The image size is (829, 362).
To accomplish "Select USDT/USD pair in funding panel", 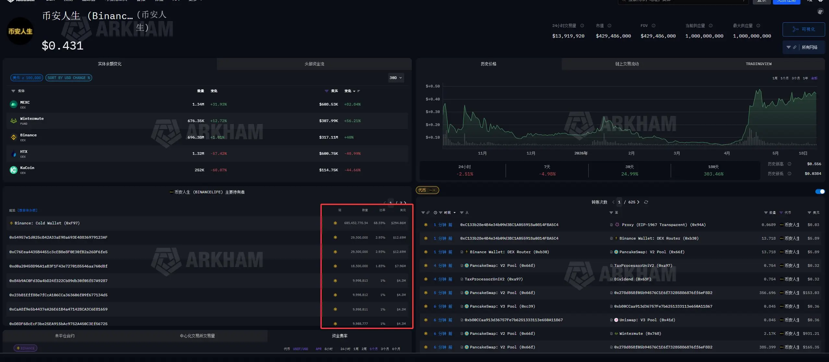I will (x=300, y=349).
